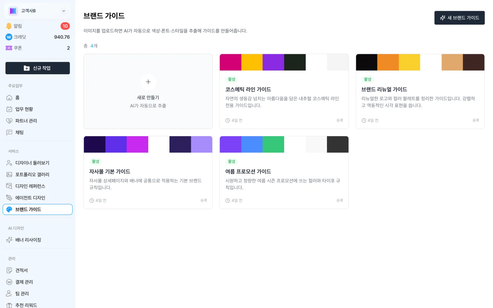Click the plus icon in 새로 만들기 card
493x308 pixels.
click(x=148, y=82)
